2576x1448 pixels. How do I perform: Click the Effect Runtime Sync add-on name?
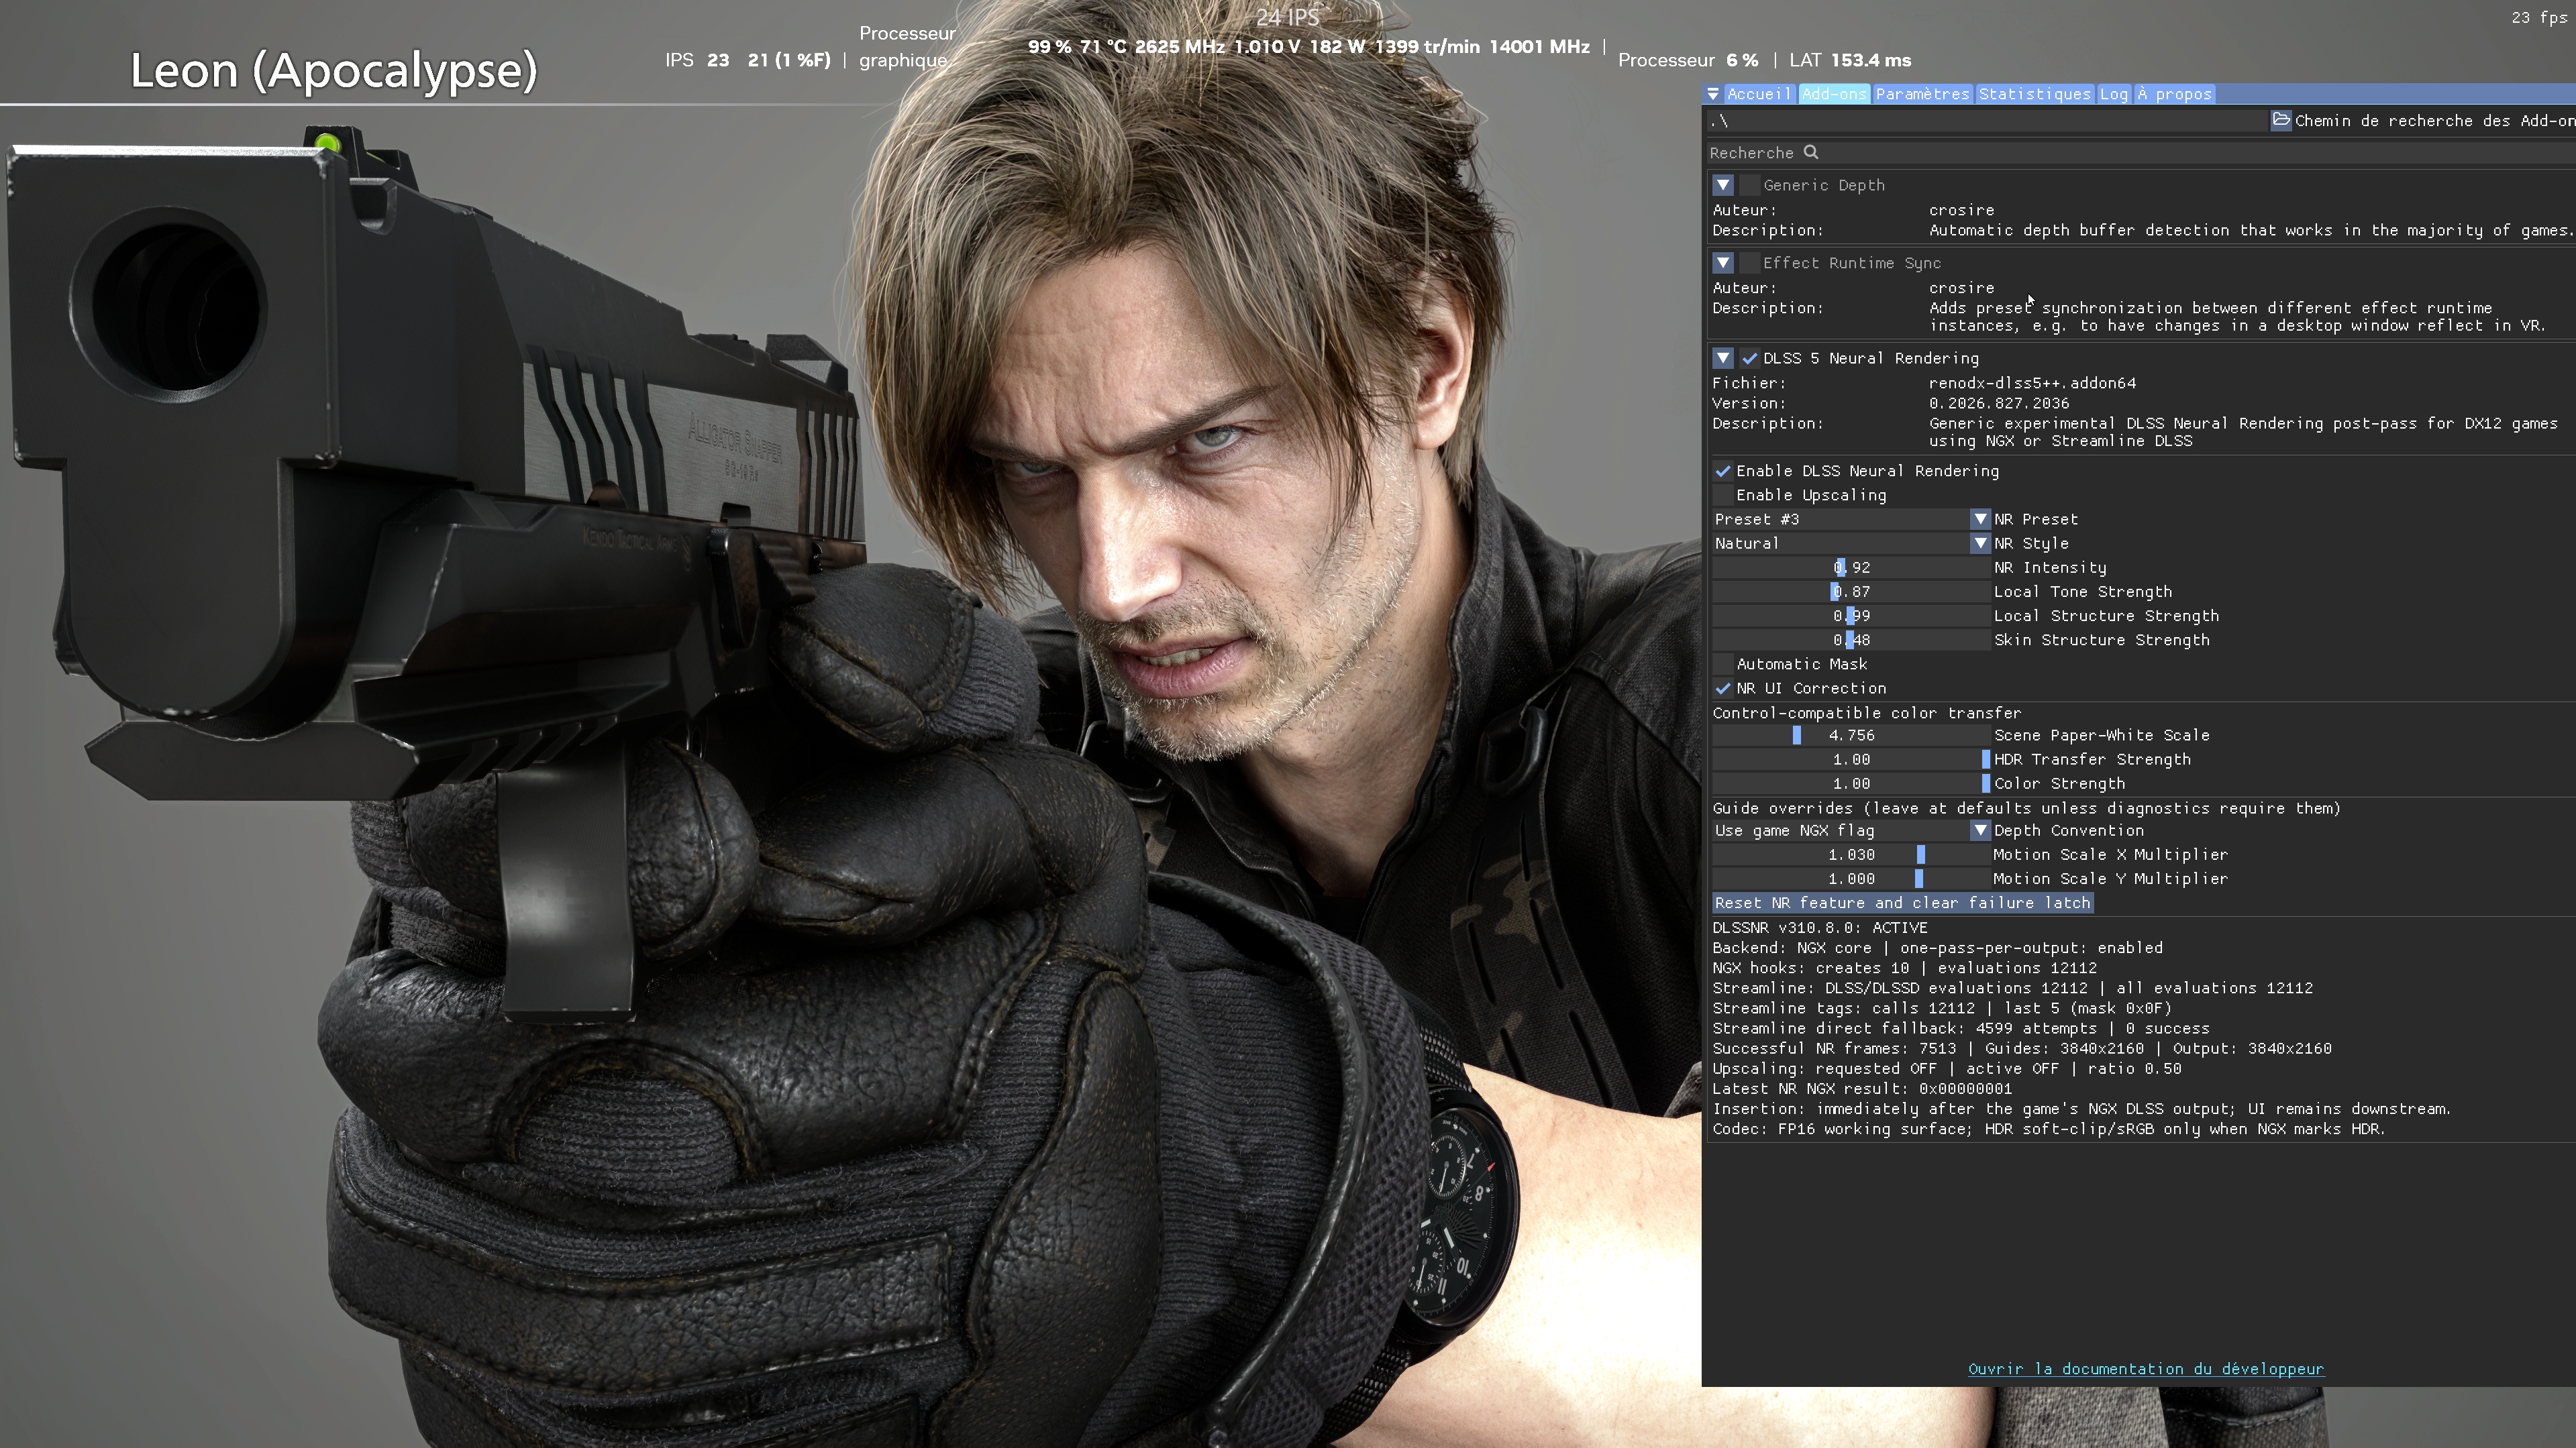pyautogui.click(x=1852, y=263)
